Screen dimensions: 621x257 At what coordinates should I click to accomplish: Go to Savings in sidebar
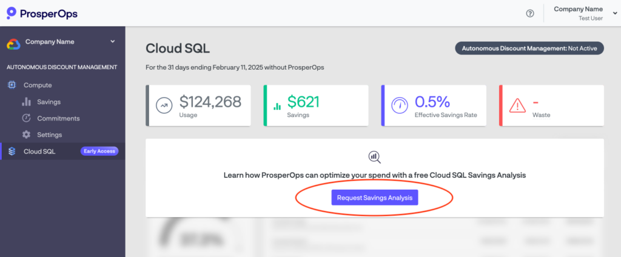(x=49, y=102)
